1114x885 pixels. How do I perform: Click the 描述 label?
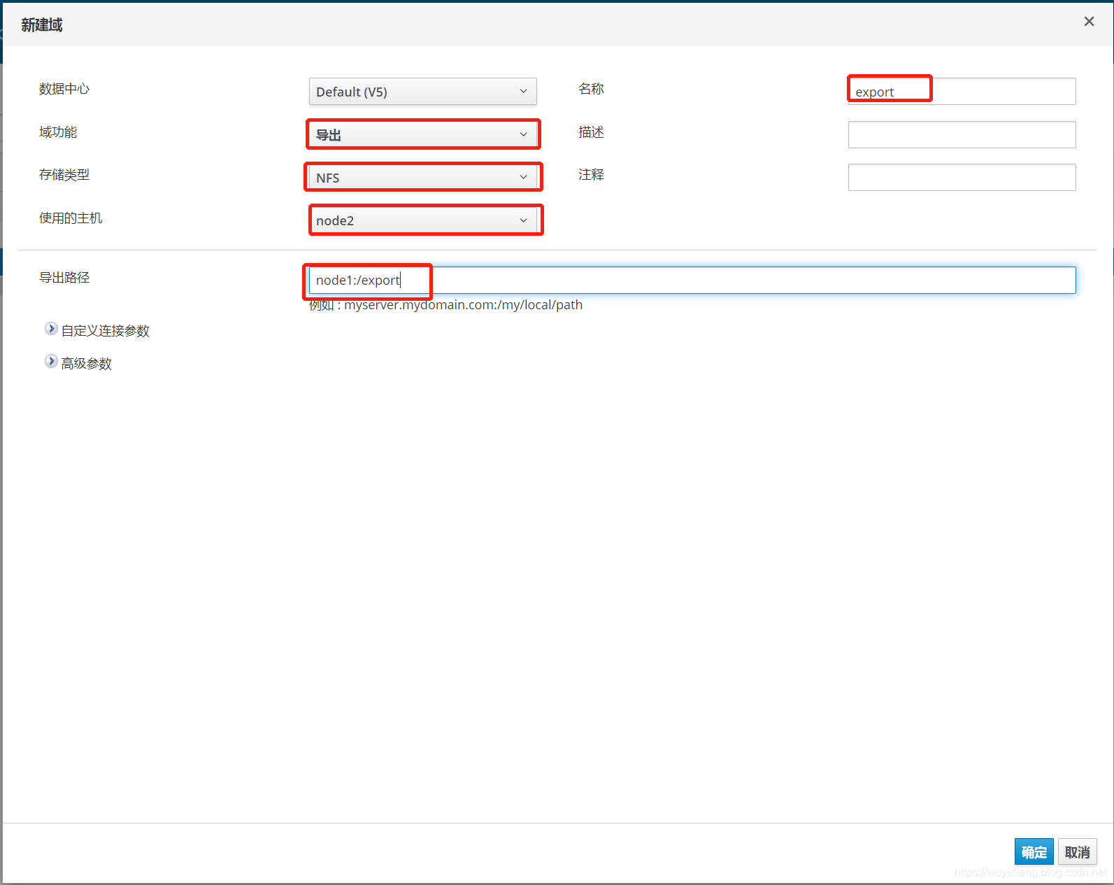point(591,132)
